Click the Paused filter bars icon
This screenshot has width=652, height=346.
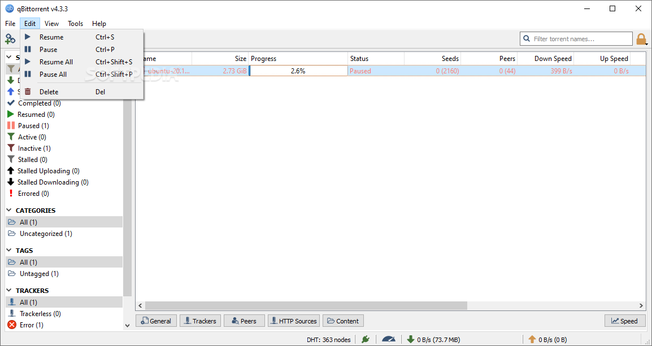(11, 125)
